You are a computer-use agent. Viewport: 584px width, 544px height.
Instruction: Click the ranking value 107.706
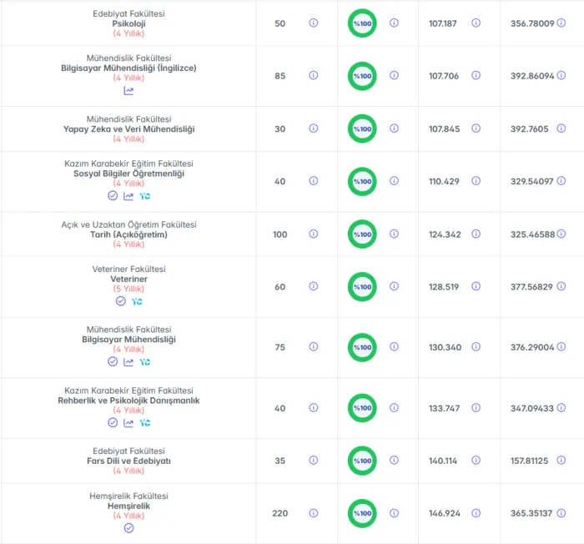tap(444, 76)
